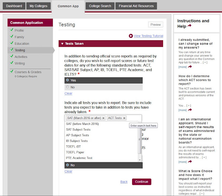Click the test list scroll down arrow
Viewport: 222px width, 196px height.
coord(140,160)
